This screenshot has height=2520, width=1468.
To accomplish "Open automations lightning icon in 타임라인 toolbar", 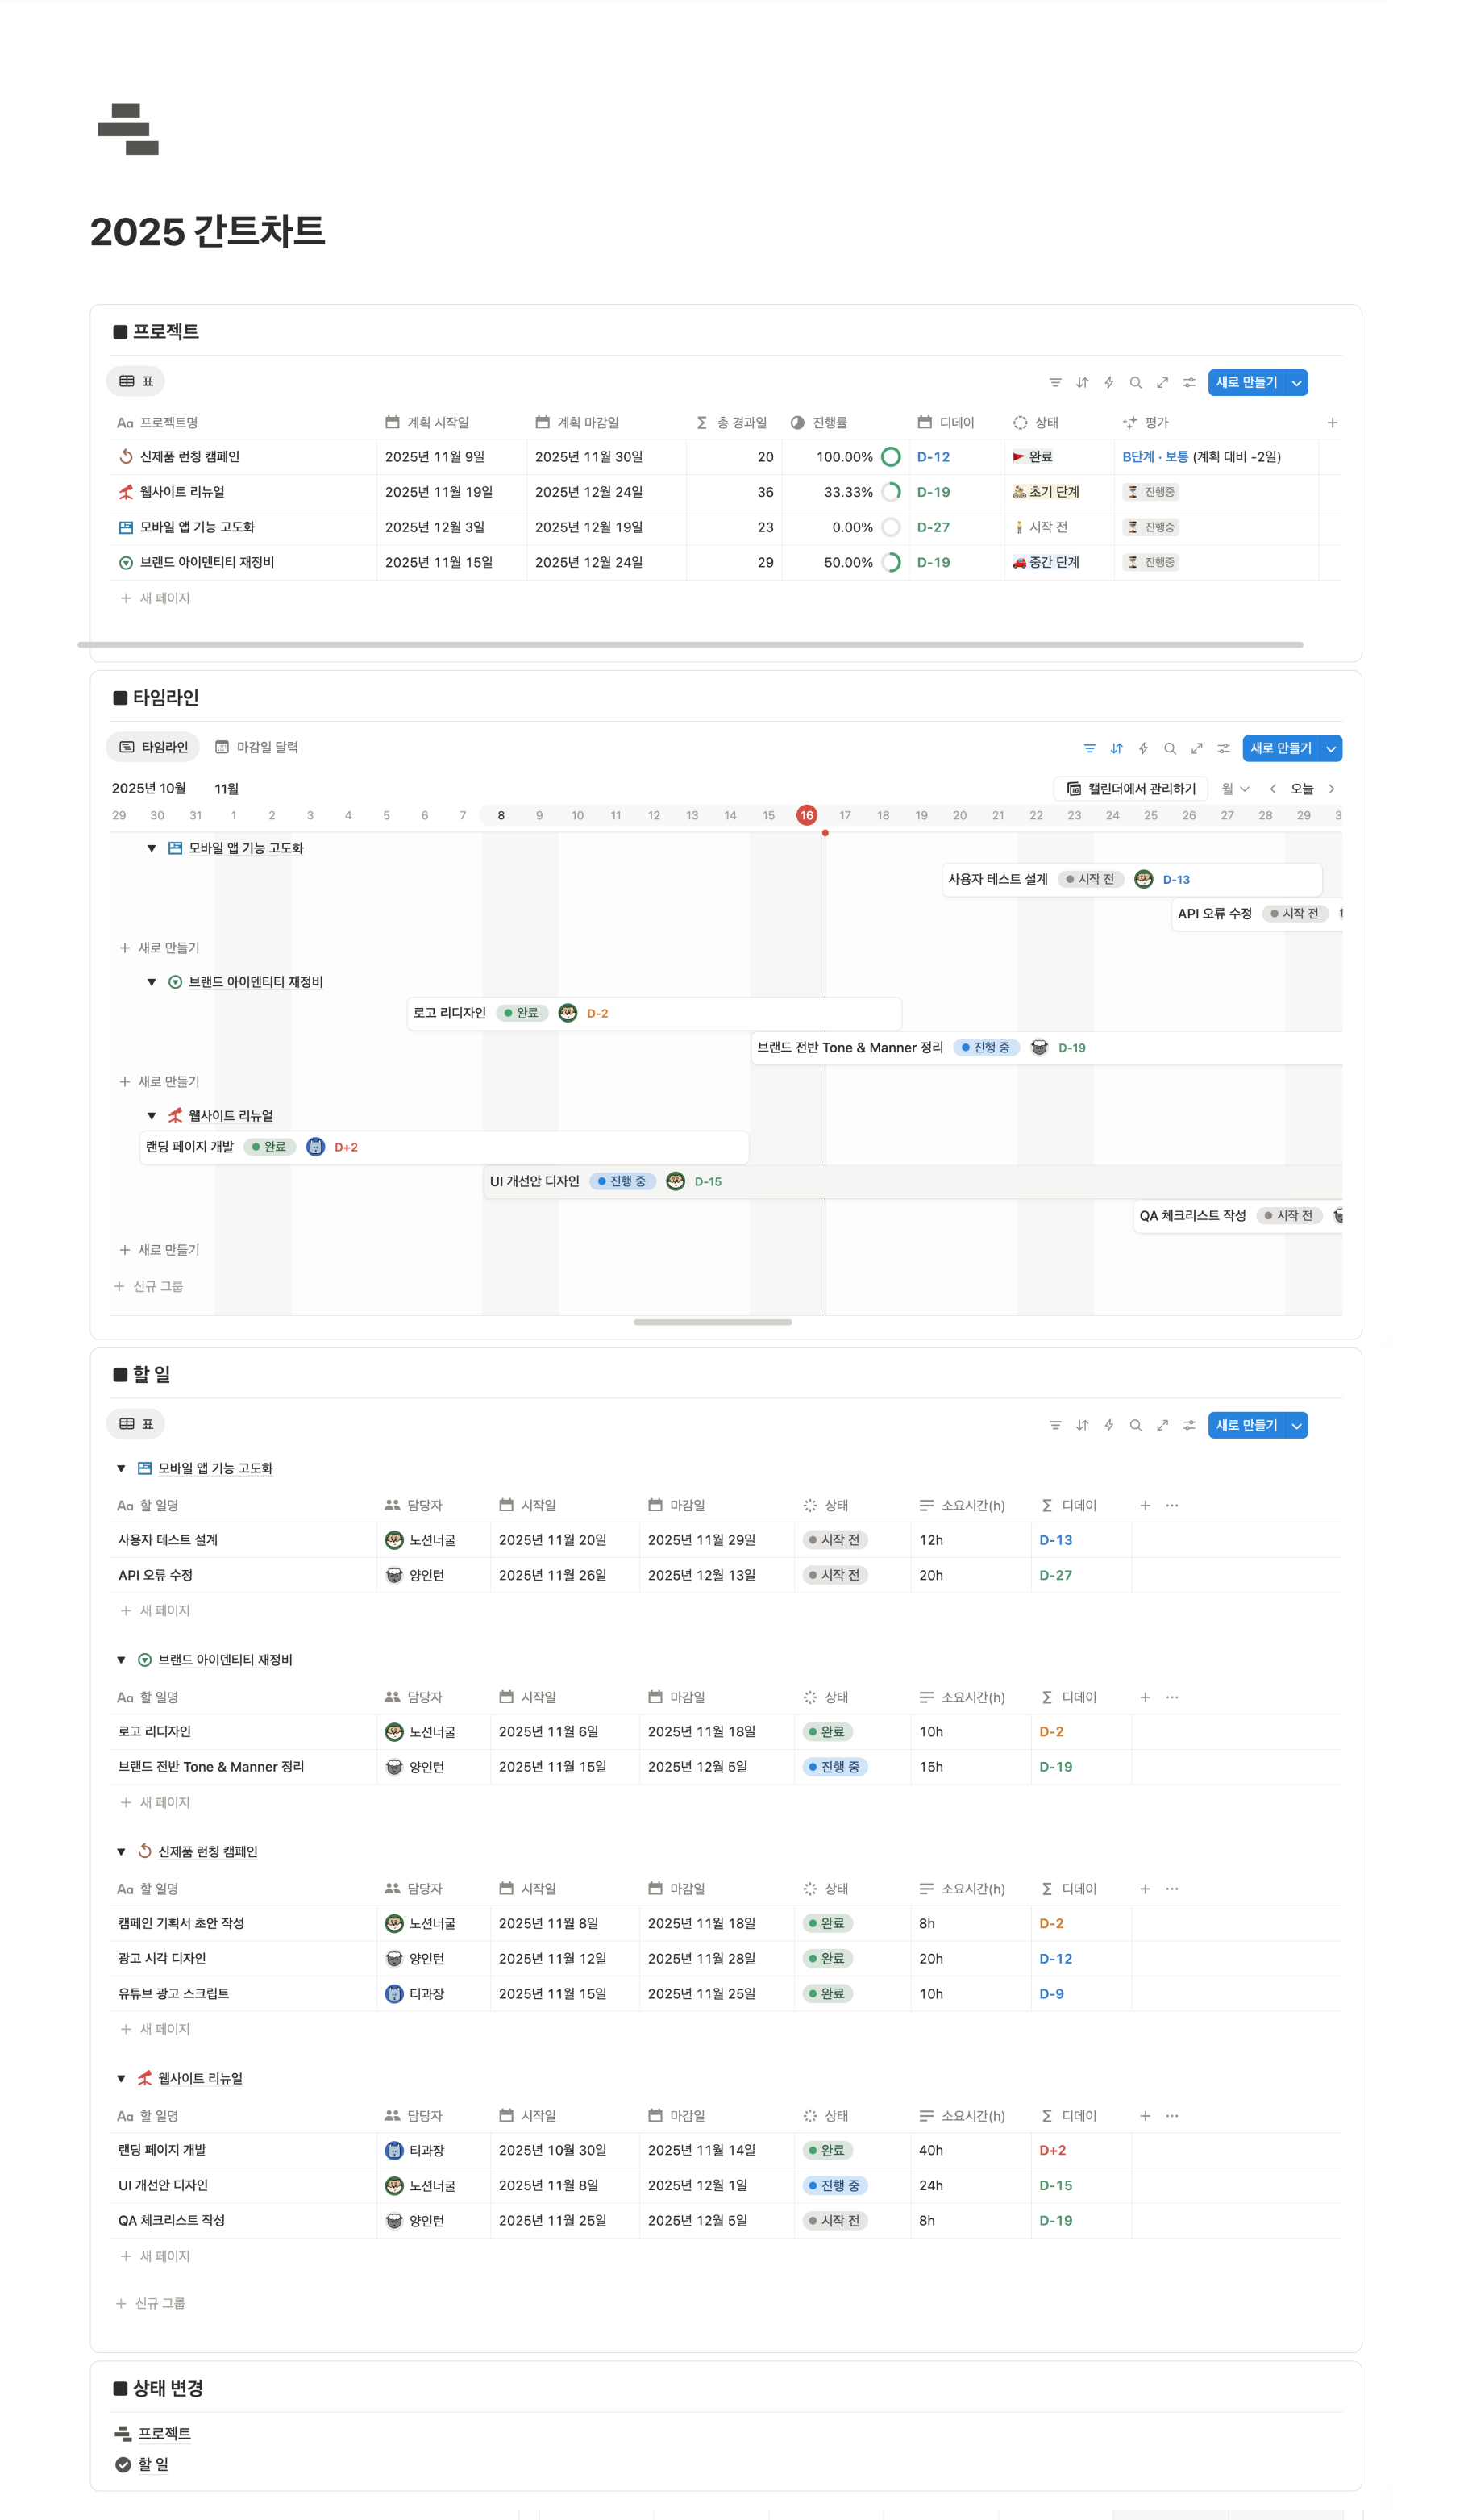I will [1144, 749].
